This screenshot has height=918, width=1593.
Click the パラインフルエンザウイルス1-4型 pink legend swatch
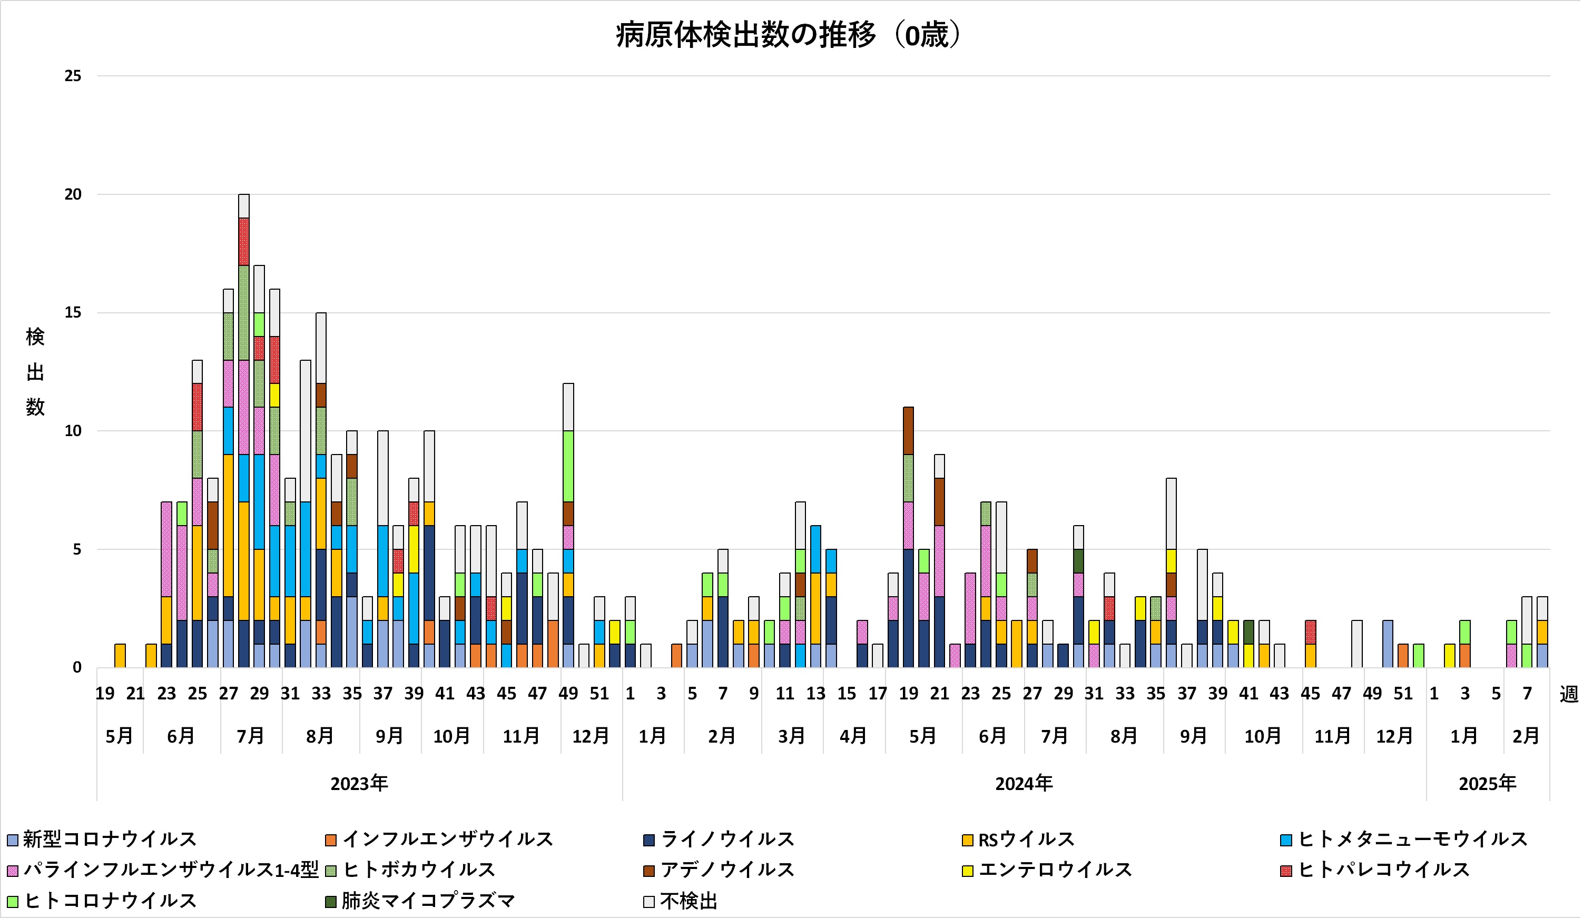click(x=12, y=871)
